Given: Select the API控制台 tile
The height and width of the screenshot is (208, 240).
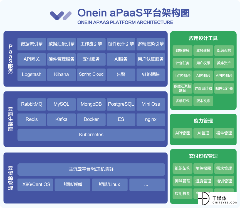Looking at the screenshot, I should 224,76.
